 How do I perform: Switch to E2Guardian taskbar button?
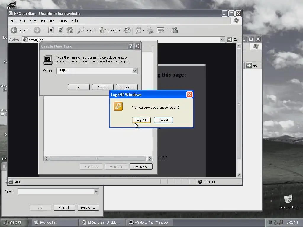[x=102, y=223]
